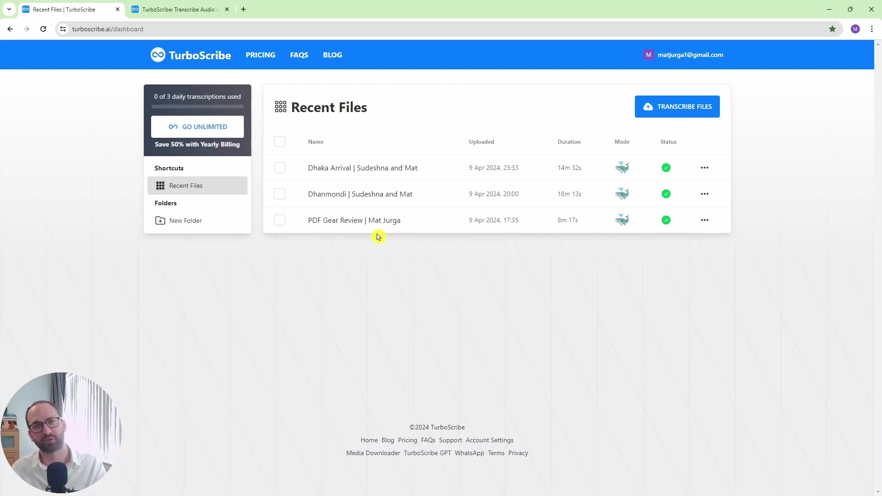Select the PDF Gear Review checkbox

point(279,220)
